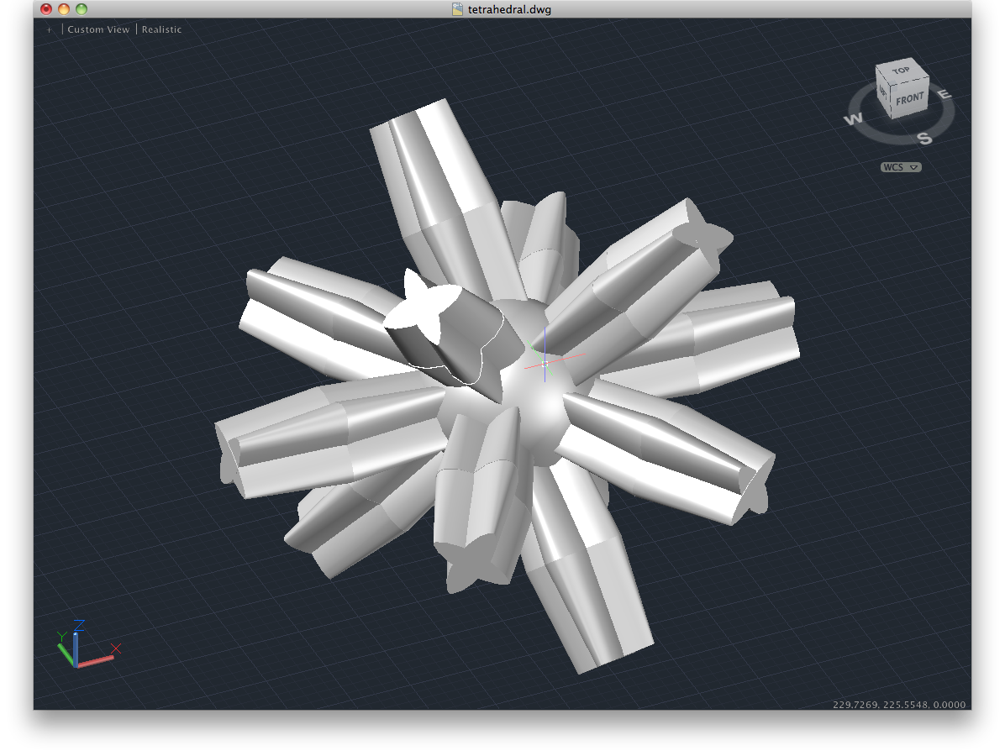Select the FRONT face of ViewCube
The width and height of the screenshot is (1005, 756).
(x=909, y=98)
